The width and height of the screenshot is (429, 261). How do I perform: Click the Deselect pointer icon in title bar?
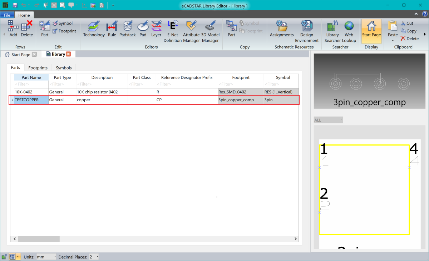tap(45, 5)
